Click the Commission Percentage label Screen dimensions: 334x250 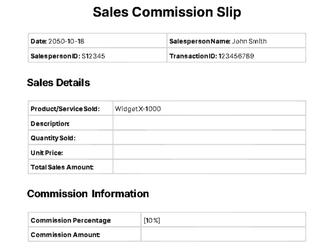point(71,220)
